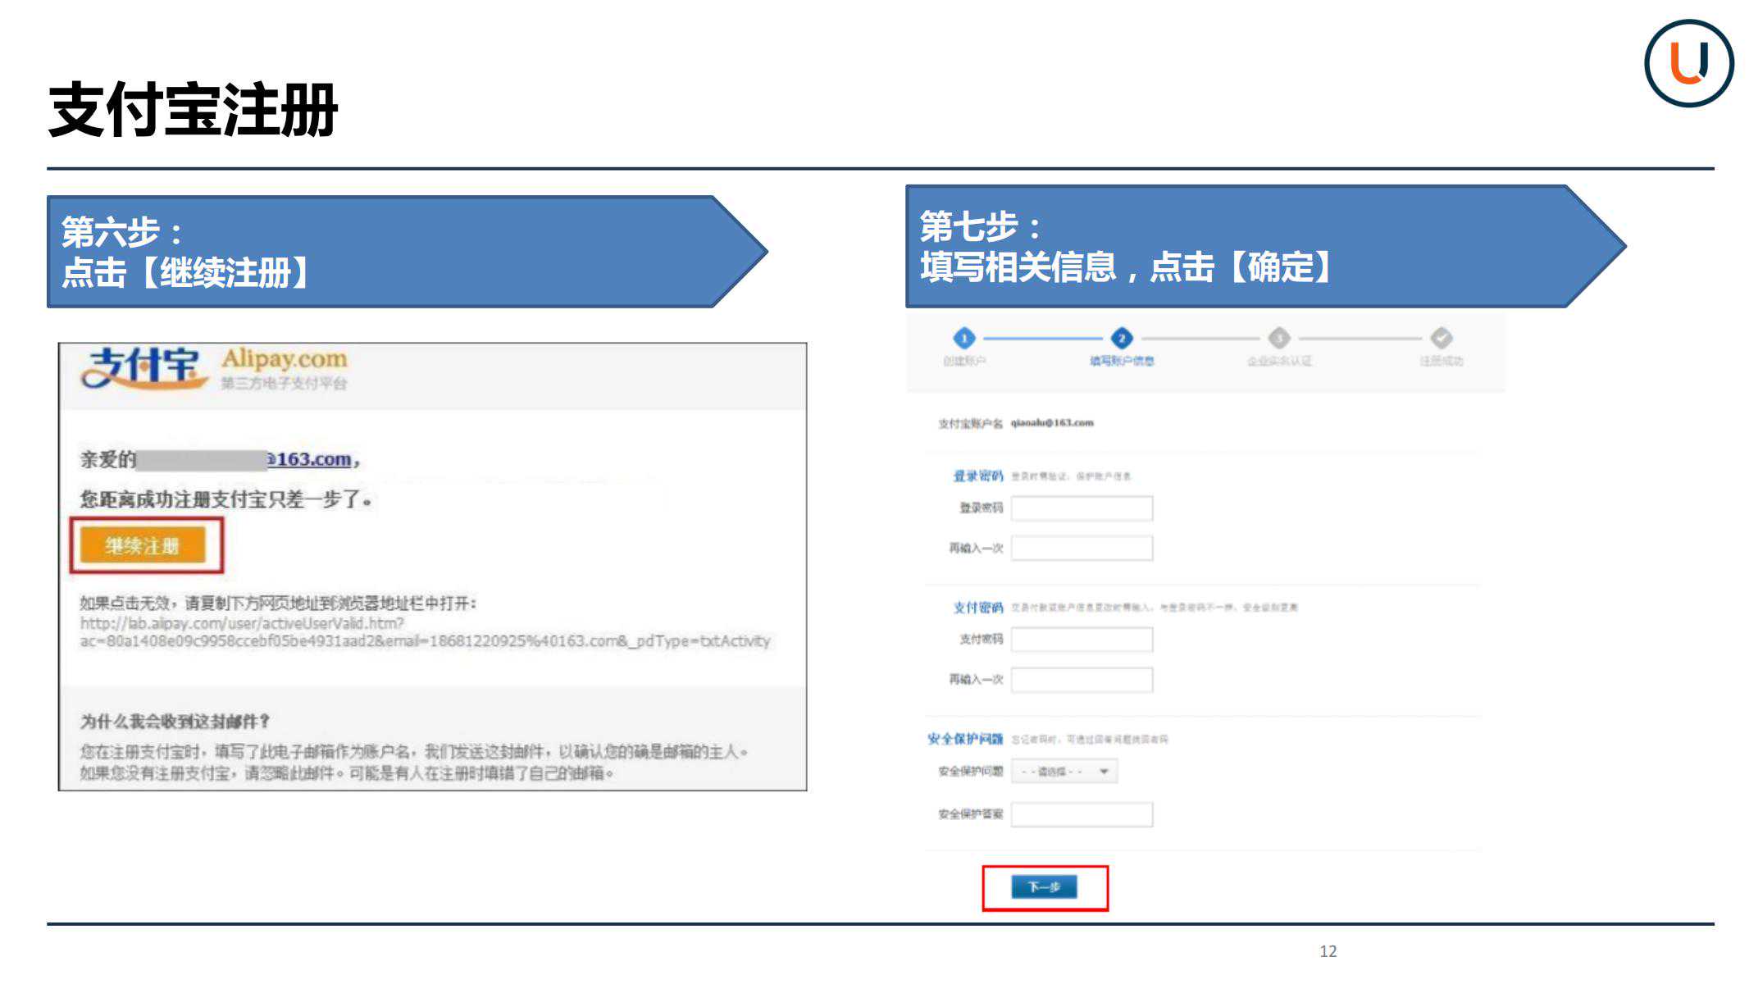Click the 安全保护答案 input field
1749x984 pixels.
[x=1082, y=814]
